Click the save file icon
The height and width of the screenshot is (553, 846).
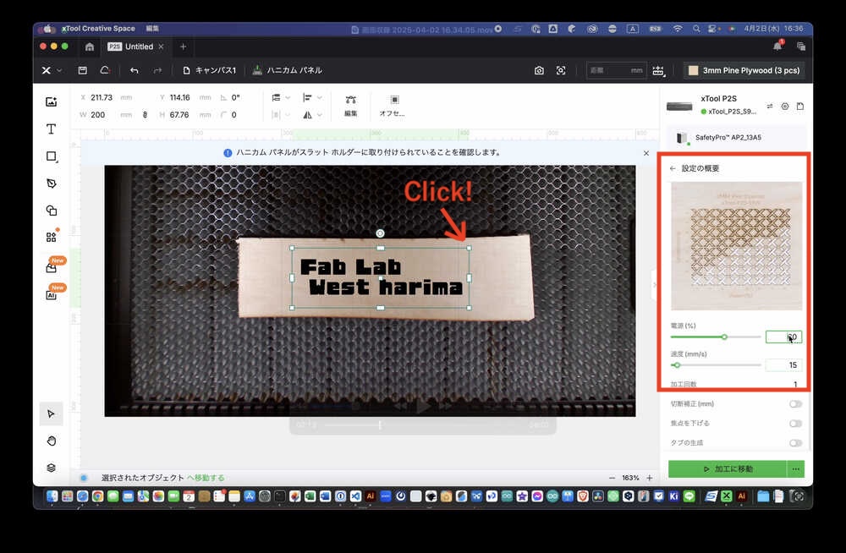pos(82,70)
